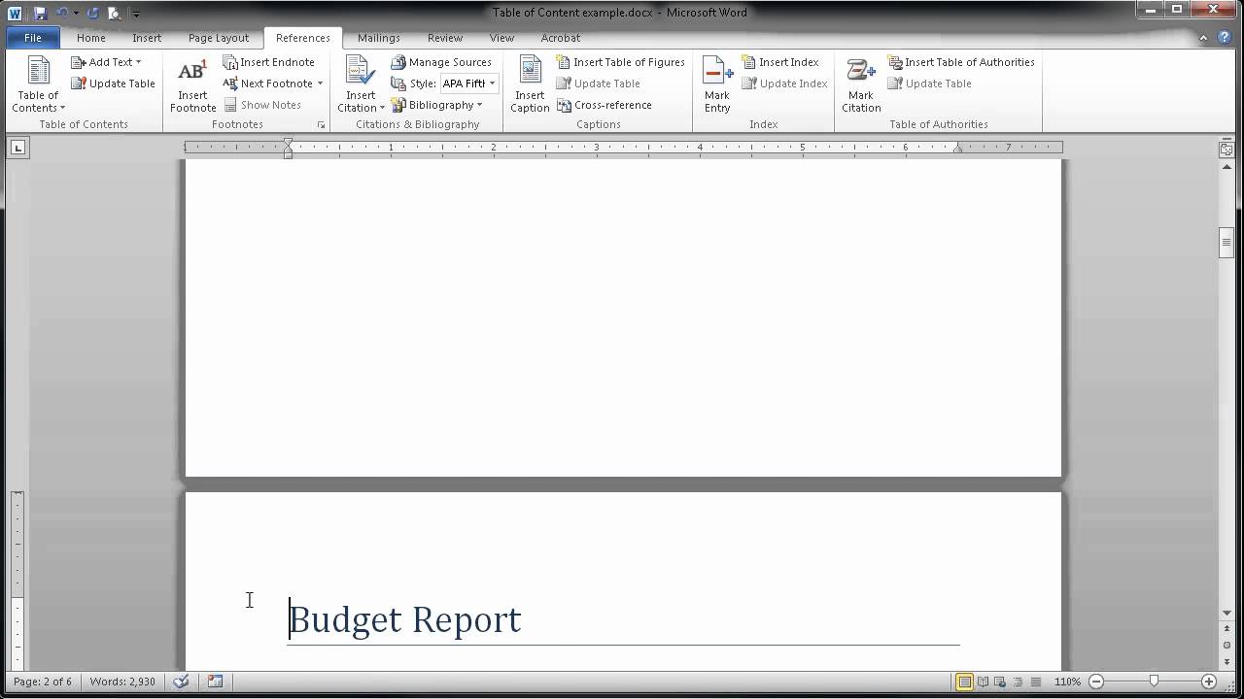
Task: Click the right indent marker on ruler
Action: tap(958, 149)
